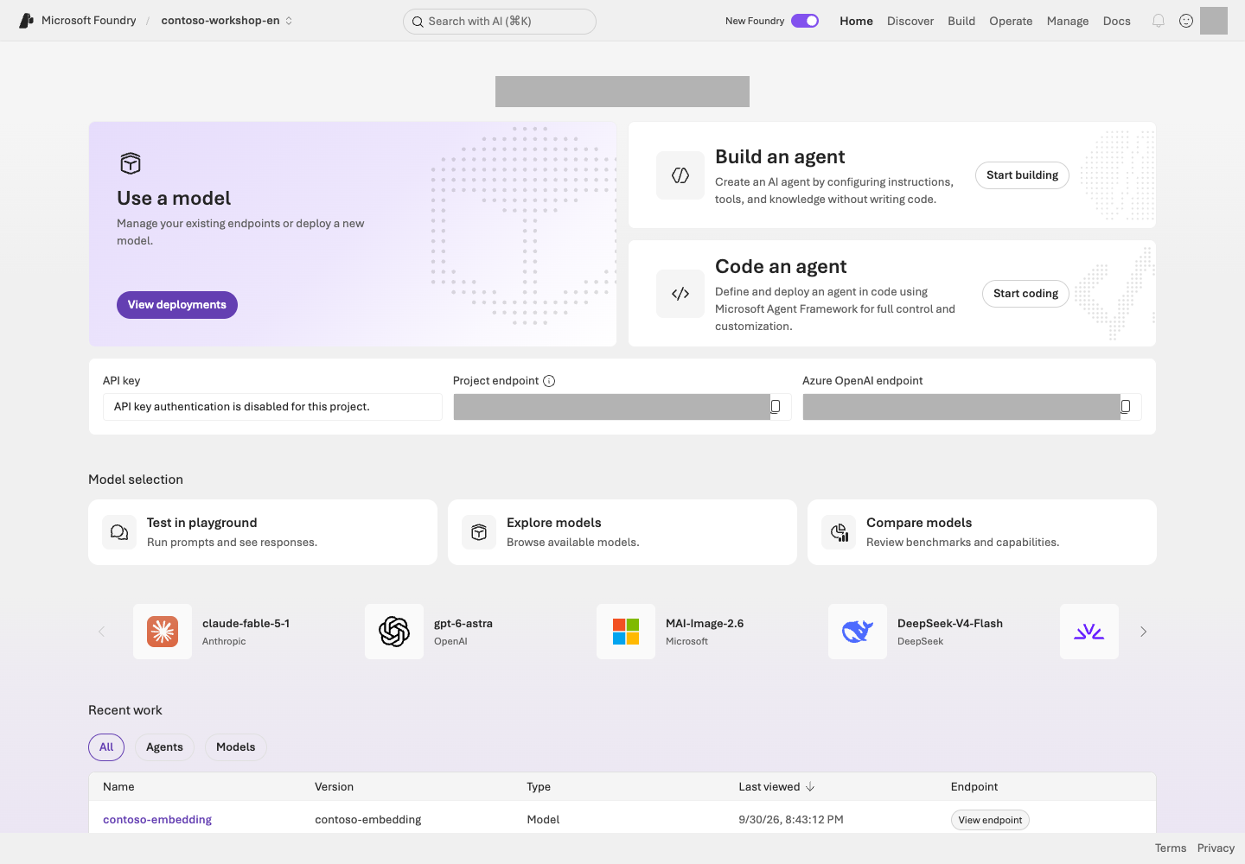The height and width of the screenshot is (864, 1245).
Task: Sort by Last viewed column arrow
Action: point(810,787)
